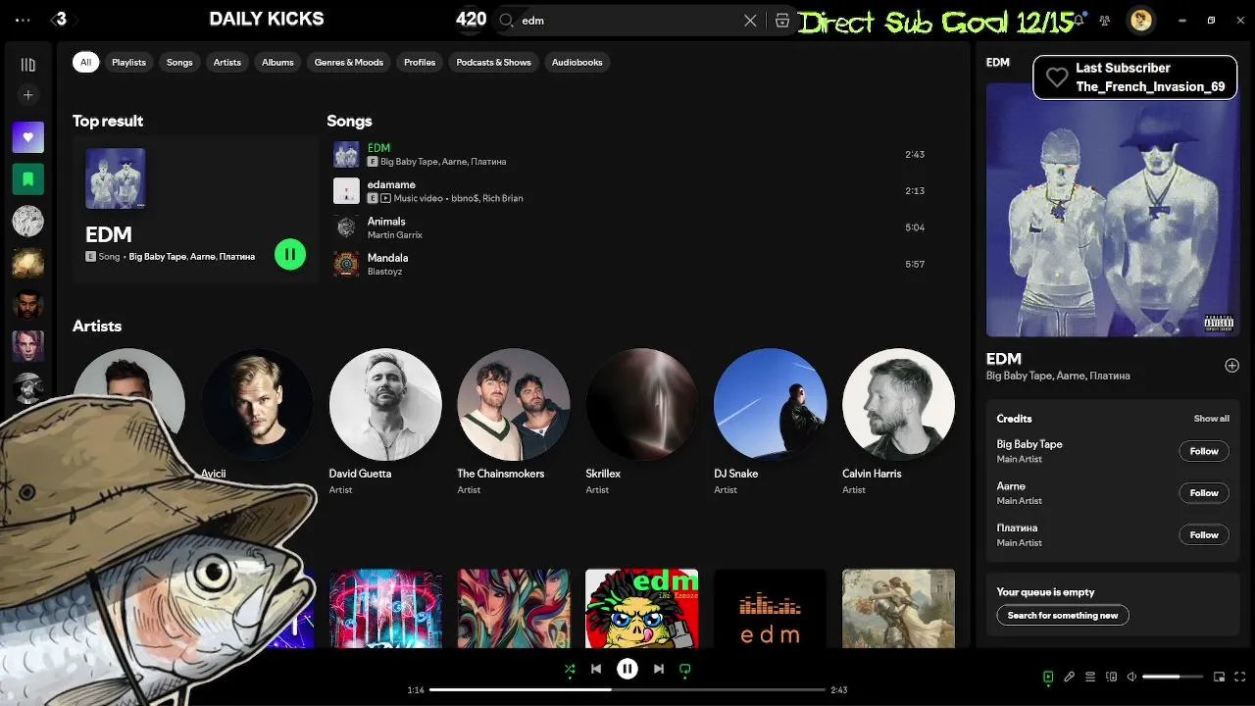Collapse Your Library sidebar icon
1255x706 pixels.
click(27, 65)
